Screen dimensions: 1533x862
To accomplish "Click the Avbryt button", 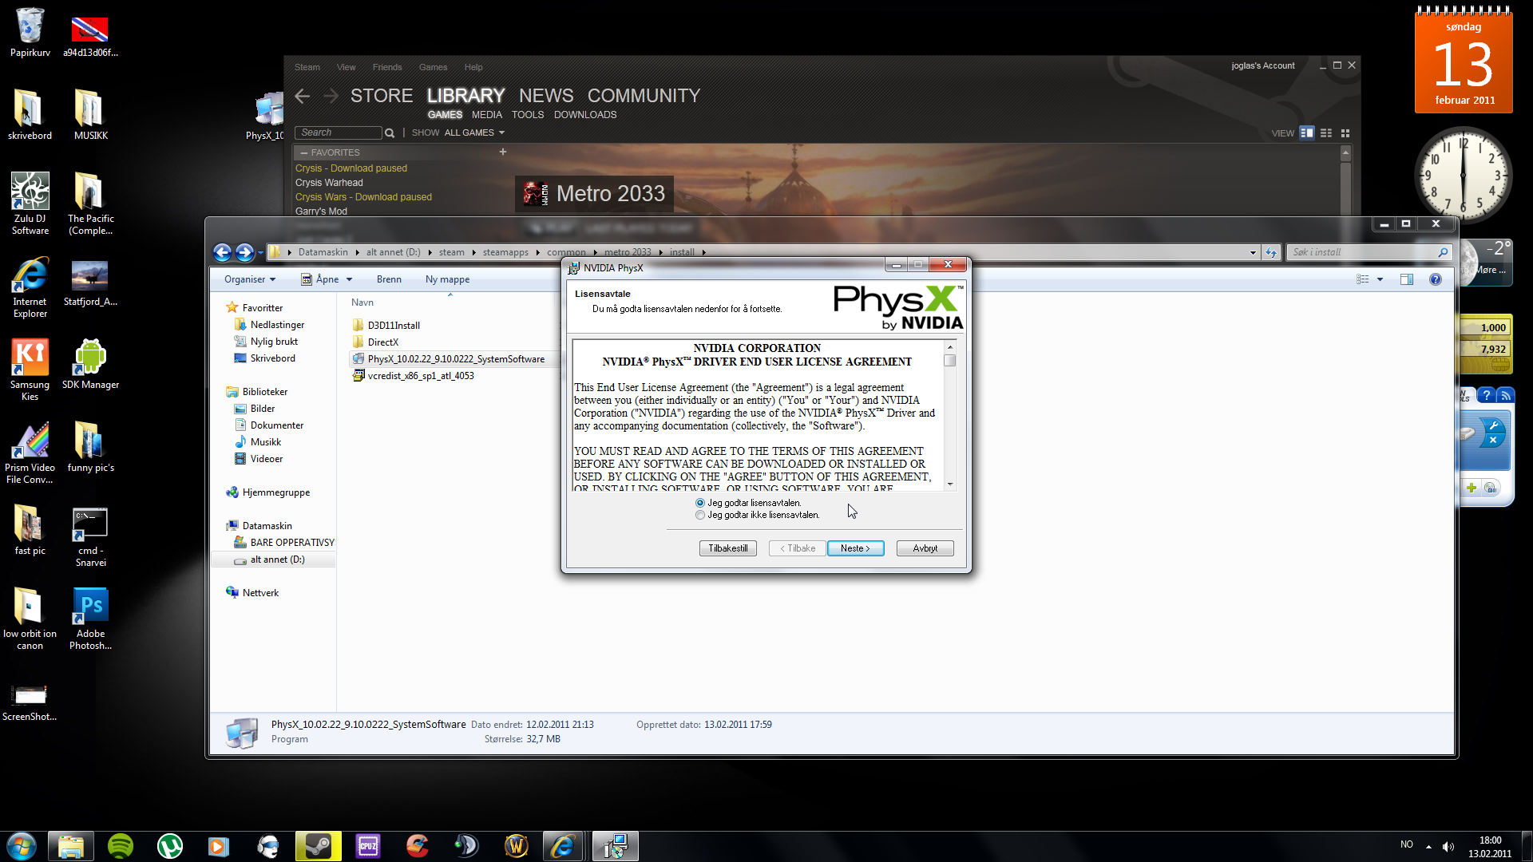I will (925, 548).
